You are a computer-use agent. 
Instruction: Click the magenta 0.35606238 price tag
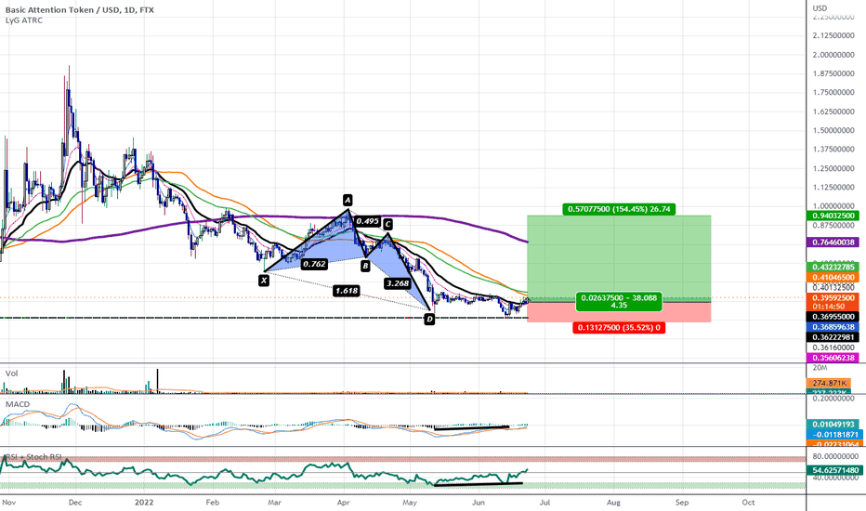tap(833, 358)
